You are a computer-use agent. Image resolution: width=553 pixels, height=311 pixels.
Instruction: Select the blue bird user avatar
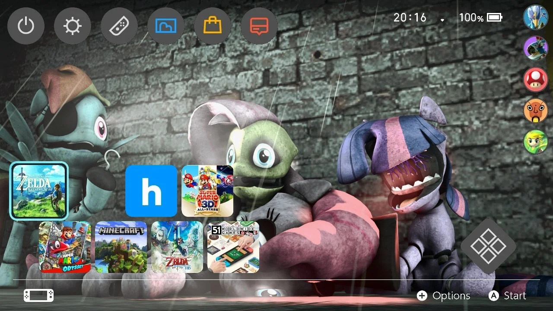click(536, 17)
